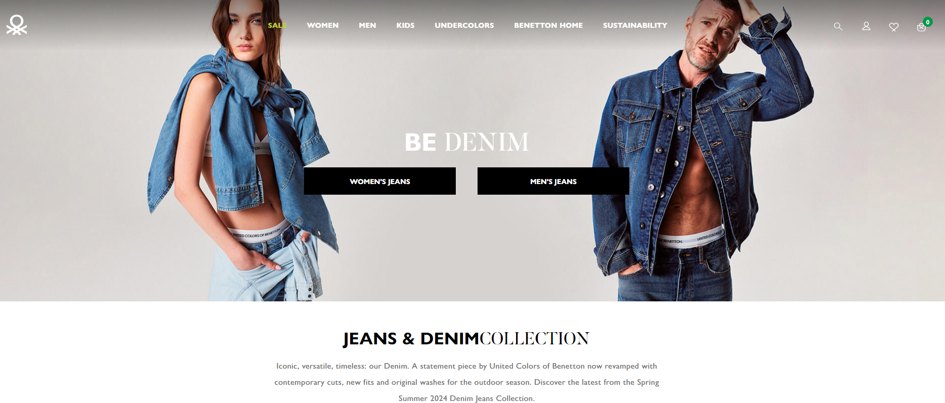Click the MEN'S JEANS button
This screenshot has width=945, height=403.
coord(553,181)
